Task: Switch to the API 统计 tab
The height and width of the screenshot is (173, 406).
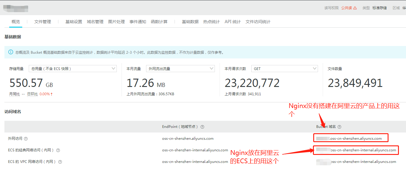Action: (233, 21)
